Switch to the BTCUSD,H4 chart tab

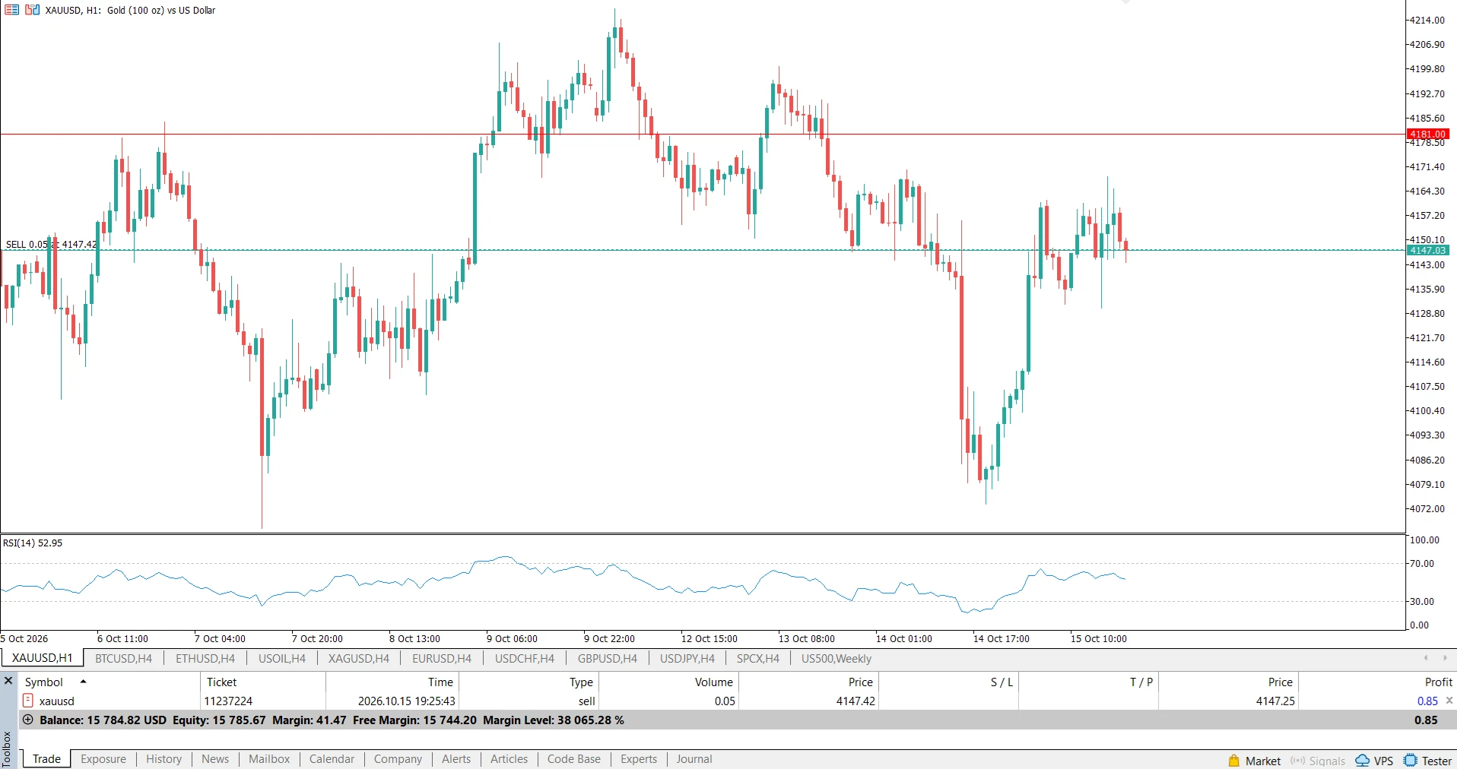[123, 658]
